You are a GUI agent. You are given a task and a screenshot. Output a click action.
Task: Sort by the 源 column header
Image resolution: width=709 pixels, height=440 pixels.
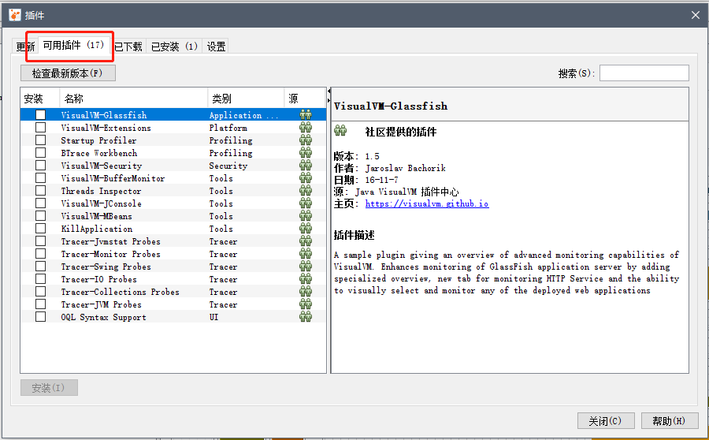click(x=305, y=99)
